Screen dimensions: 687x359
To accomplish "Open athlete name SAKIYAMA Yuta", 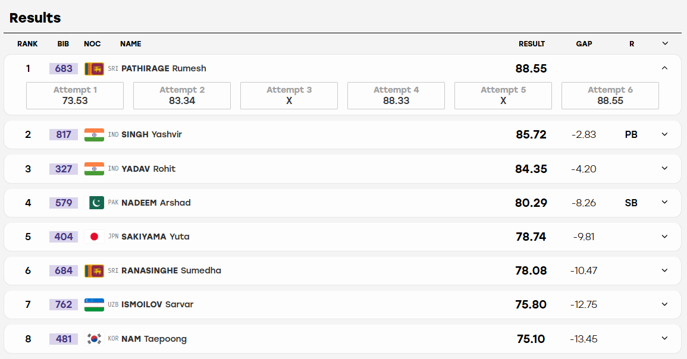I will pos(155,237).
